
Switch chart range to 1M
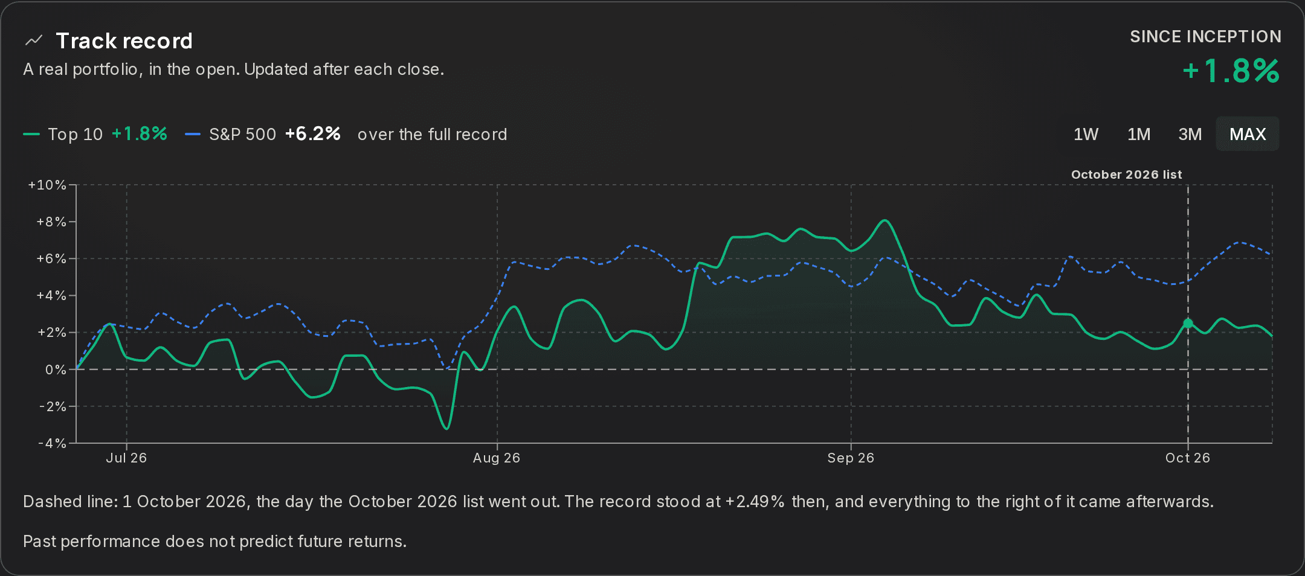[x=1139, y=134]
